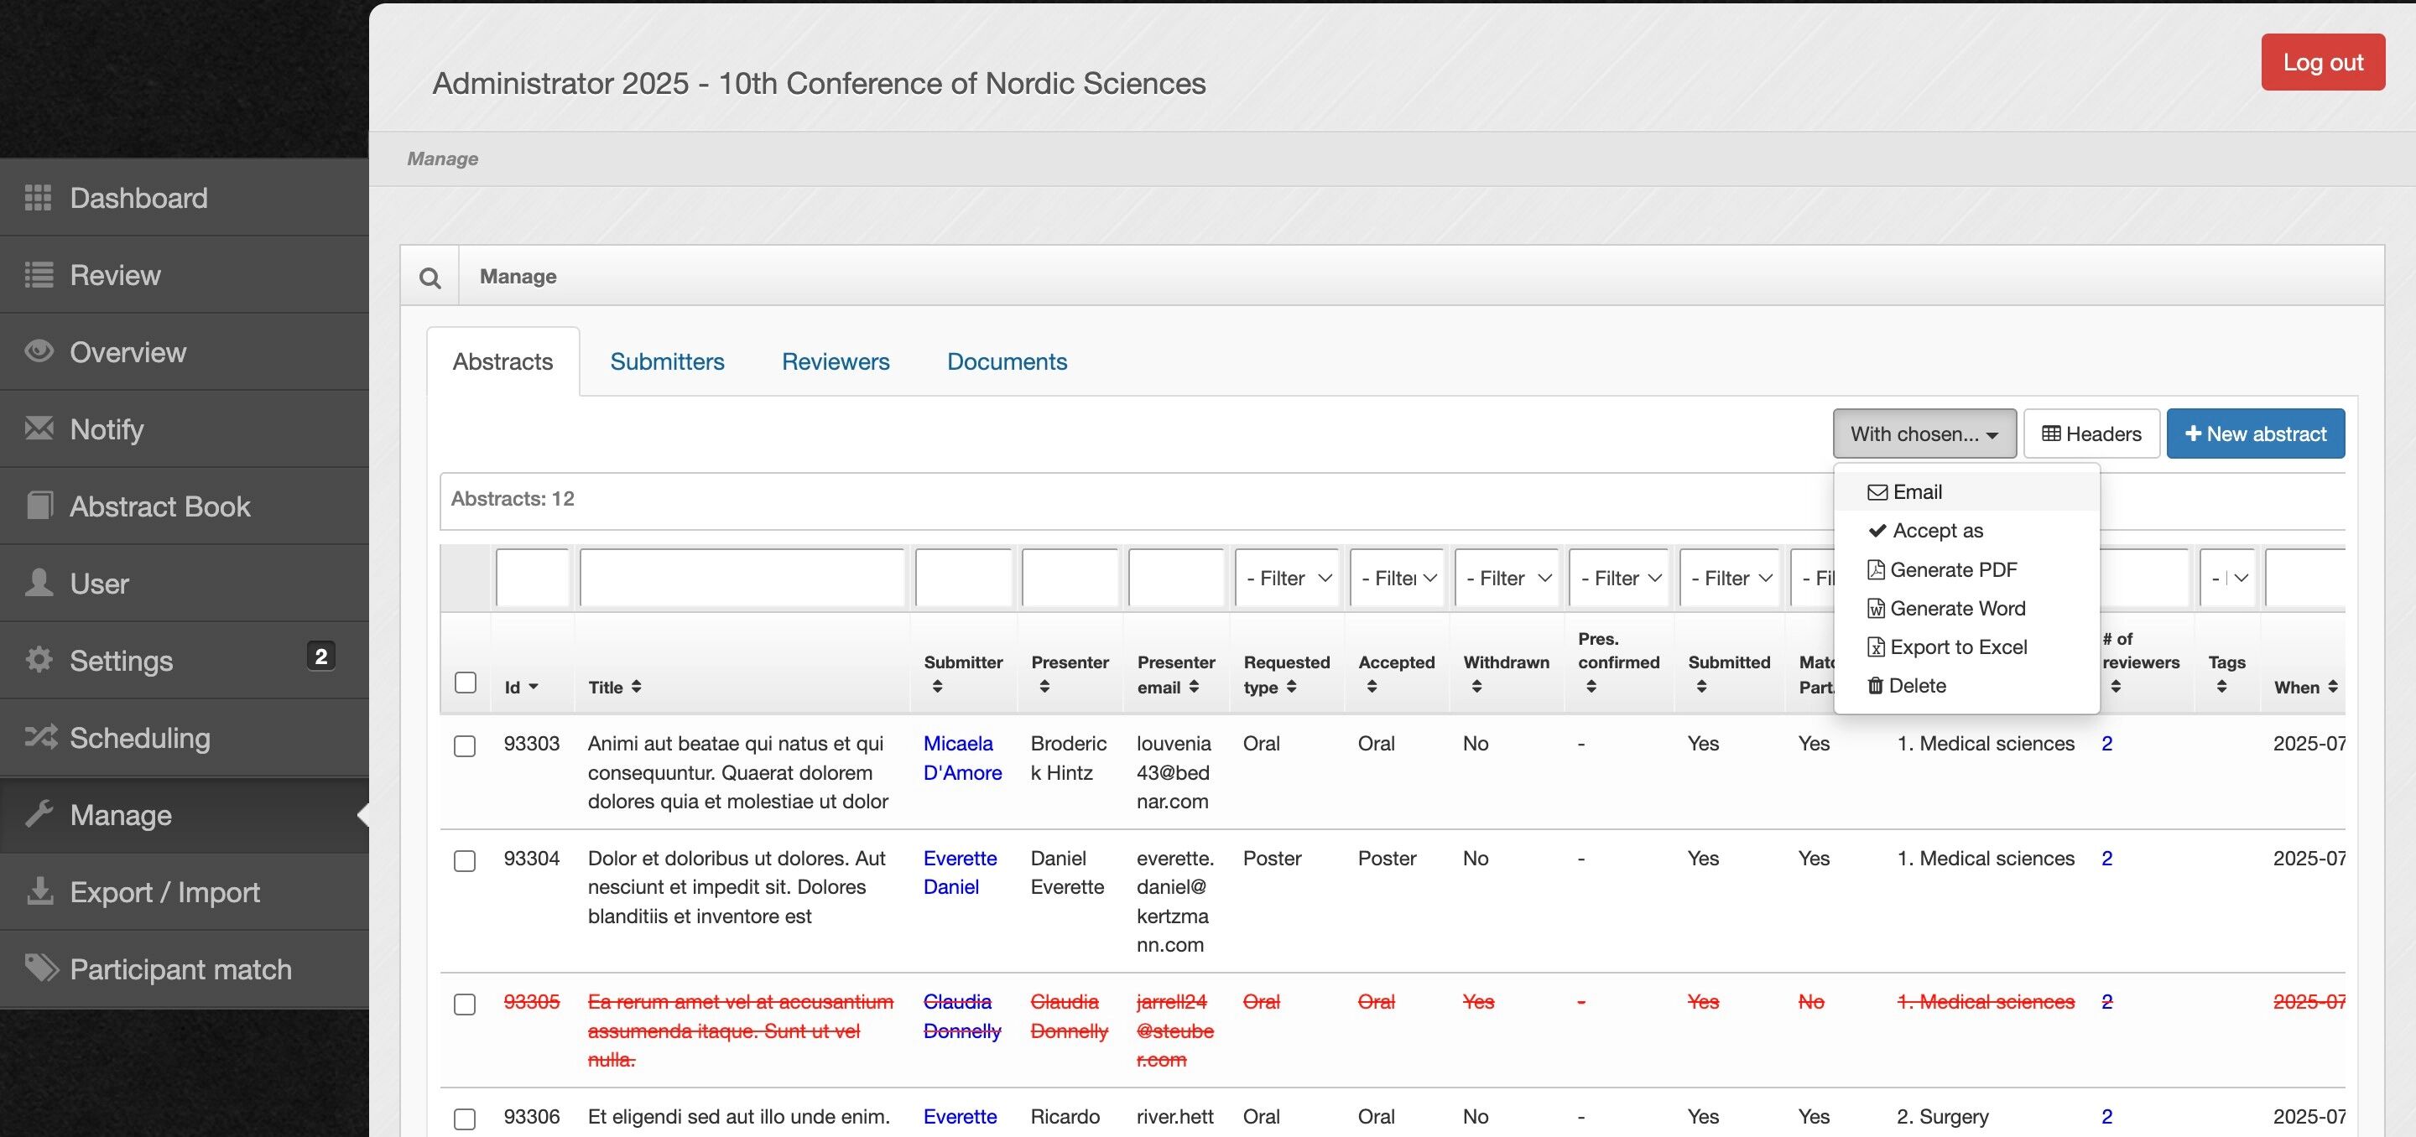Viewport: 2416px width, 1137px height.
Task: Click the Dashboard grid icon in sidebar
Action: (x=38, y=198)
